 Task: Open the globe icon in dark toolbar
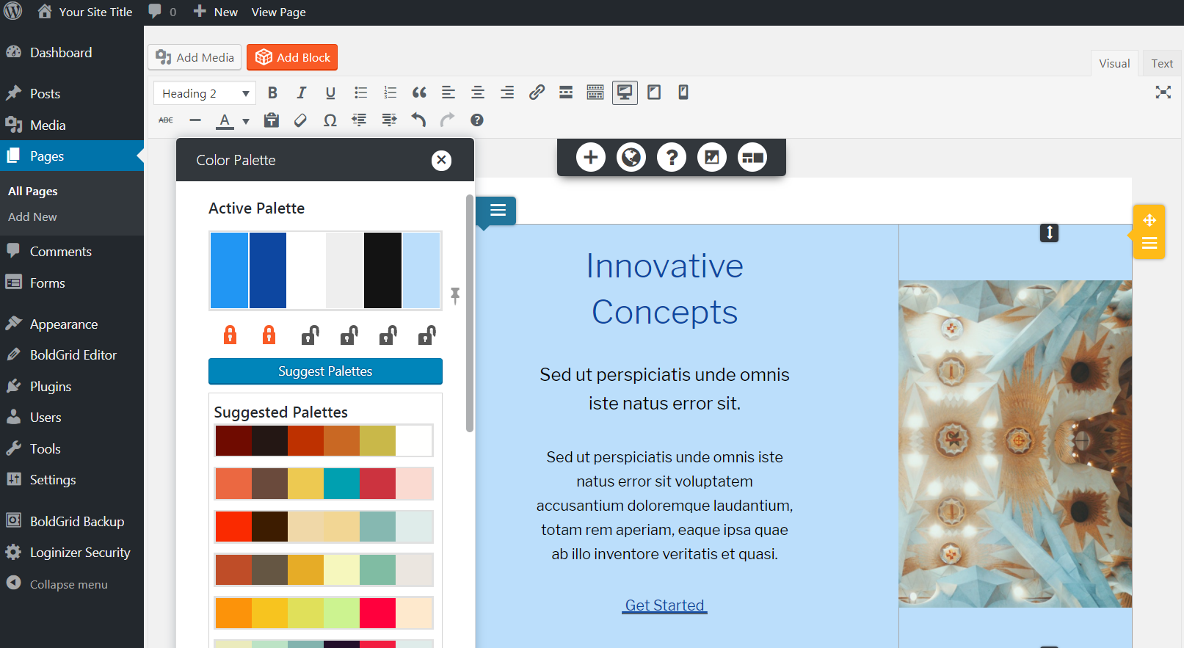click(631, 157)
